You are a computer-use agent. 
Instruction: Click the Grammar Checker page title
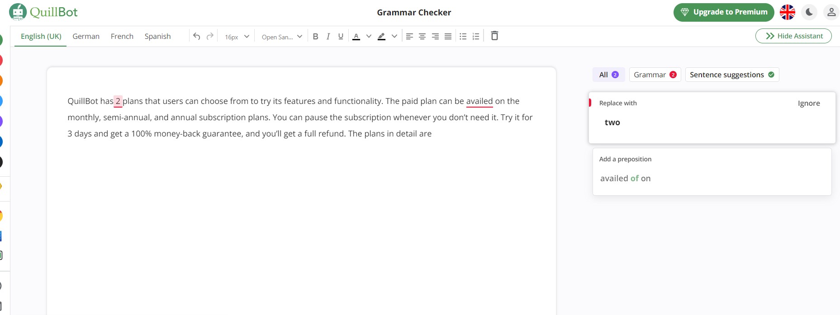click(414, 13)
